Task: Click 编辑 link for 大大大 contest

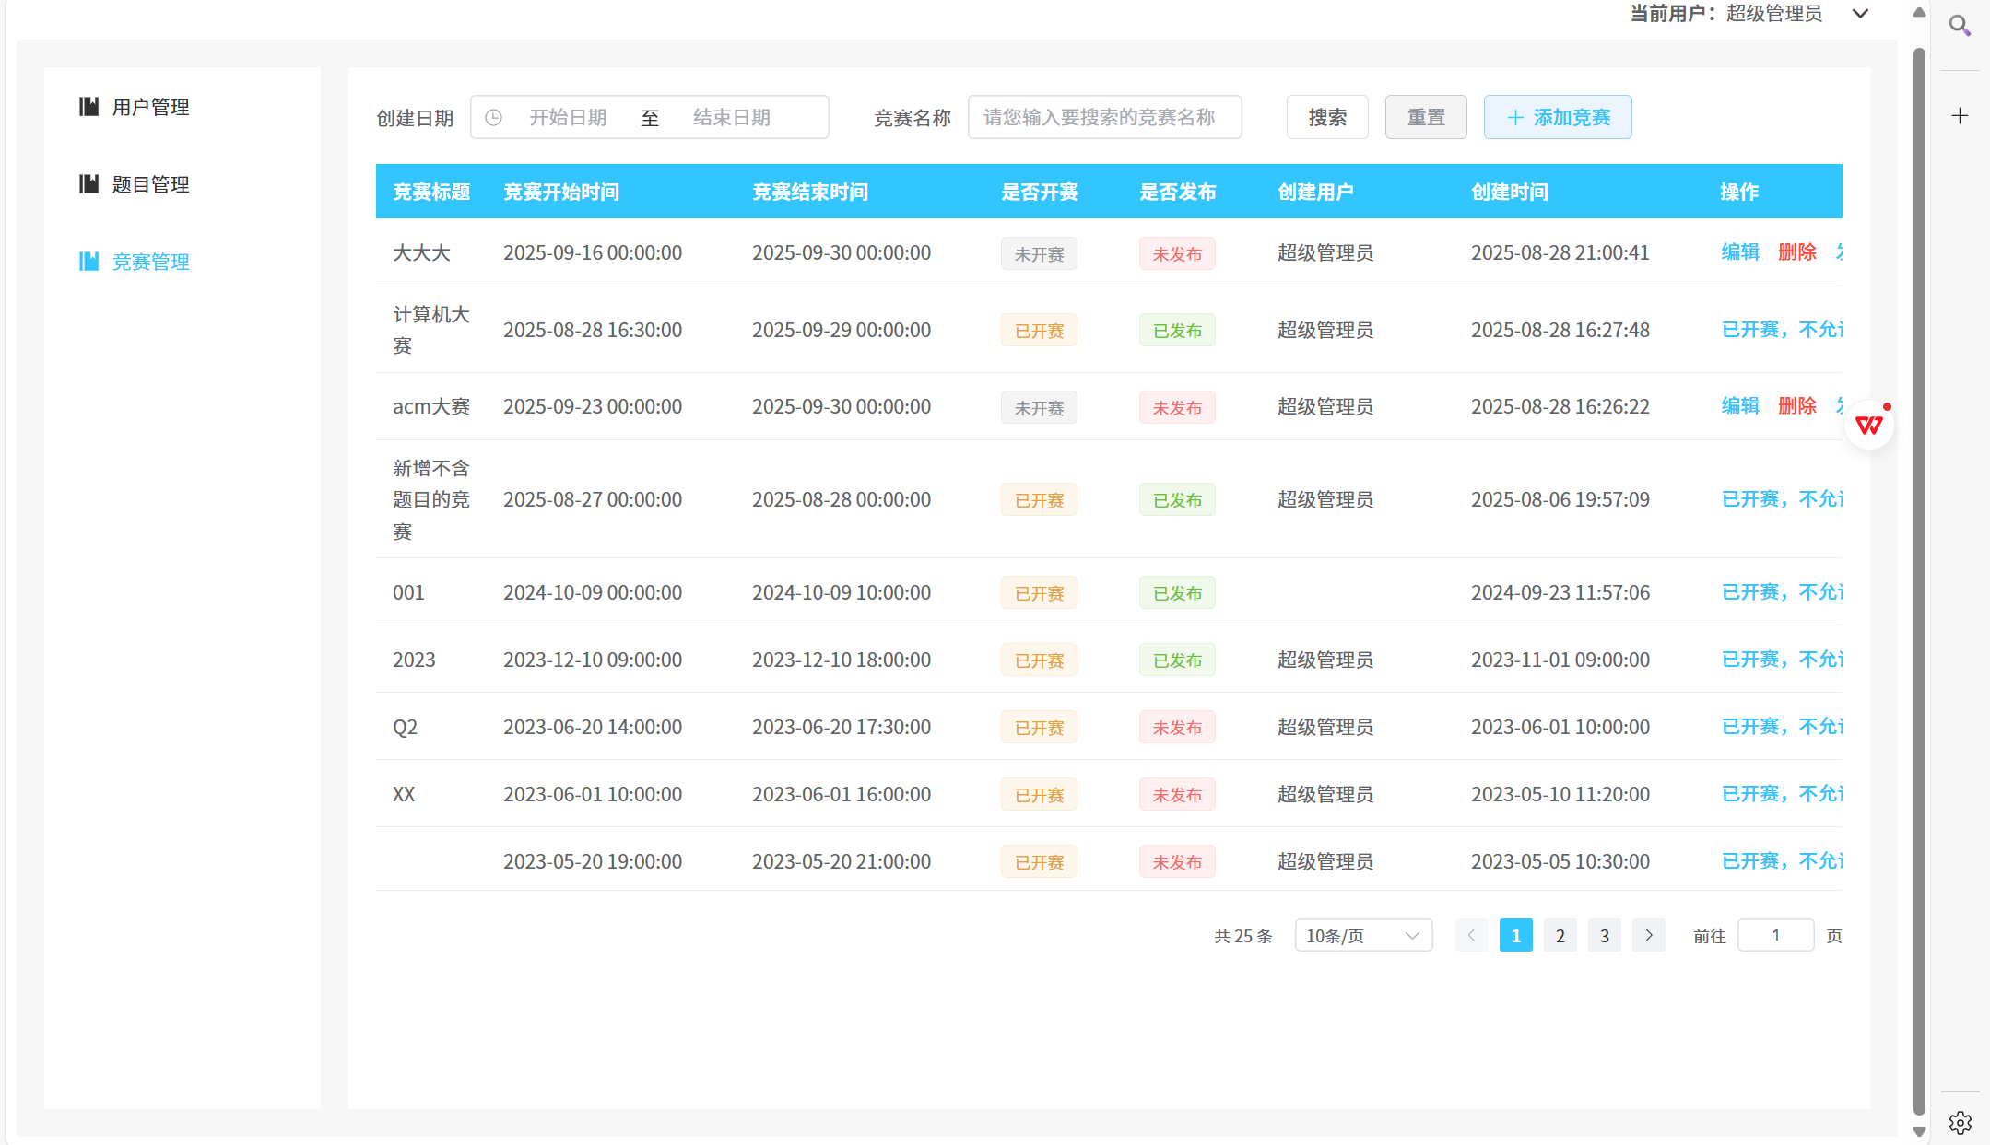Action: (1739, 252)
